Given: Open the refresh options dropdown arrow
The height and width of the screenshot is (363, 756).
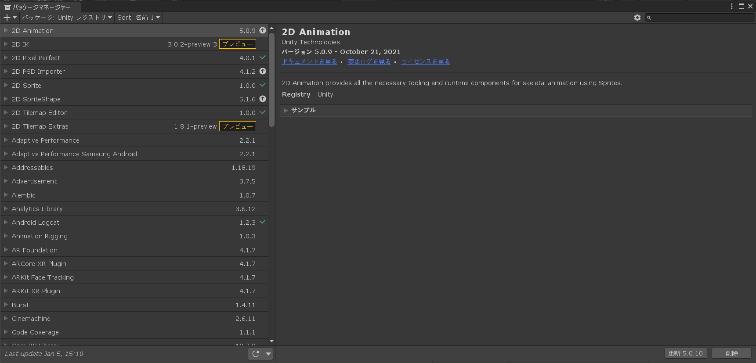Looking at the screenshot, I should [268, 354].
